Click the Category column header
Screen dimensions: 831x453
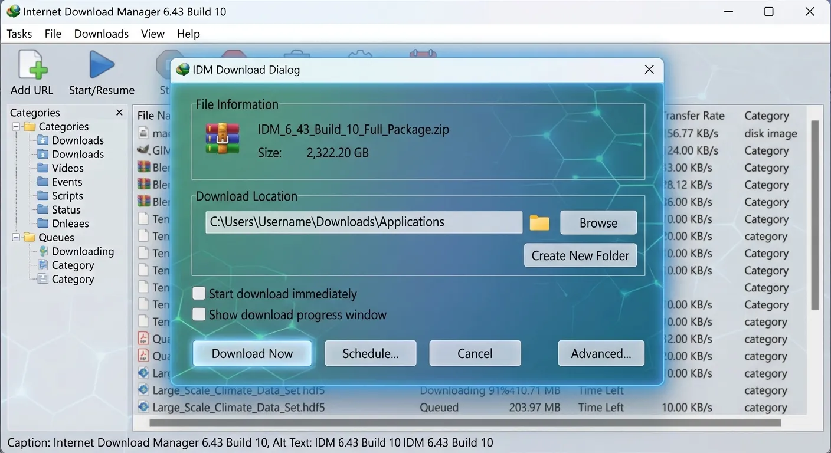(x=767, y=116)
